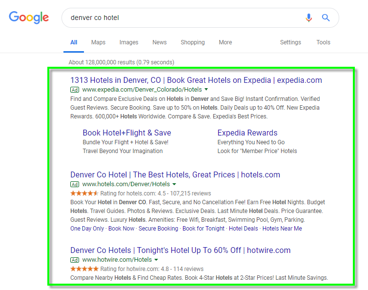Screen dimensions: 368x290
Task: Click the 'One Day Only' sitelink
Action: pos(87,228)
